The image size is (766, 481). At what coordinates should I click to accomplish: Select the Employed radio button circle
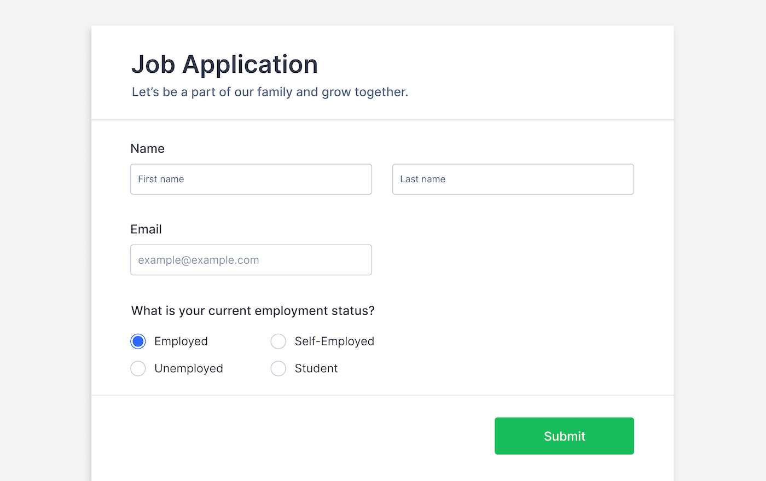pyautogui.click(x=138, y=341)
